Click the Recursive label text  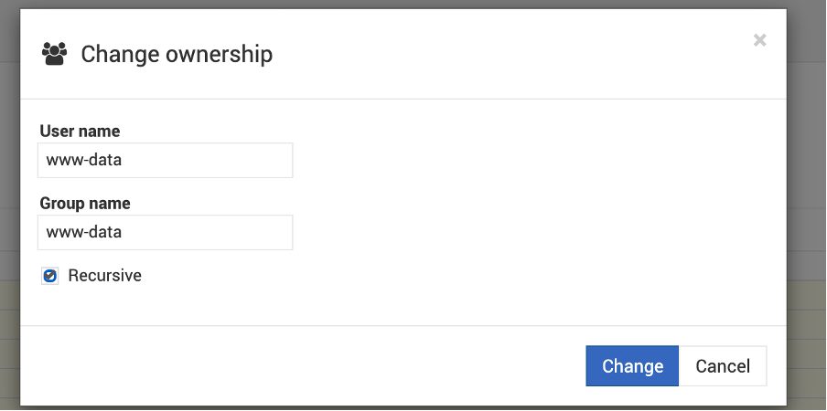point(105,276)
